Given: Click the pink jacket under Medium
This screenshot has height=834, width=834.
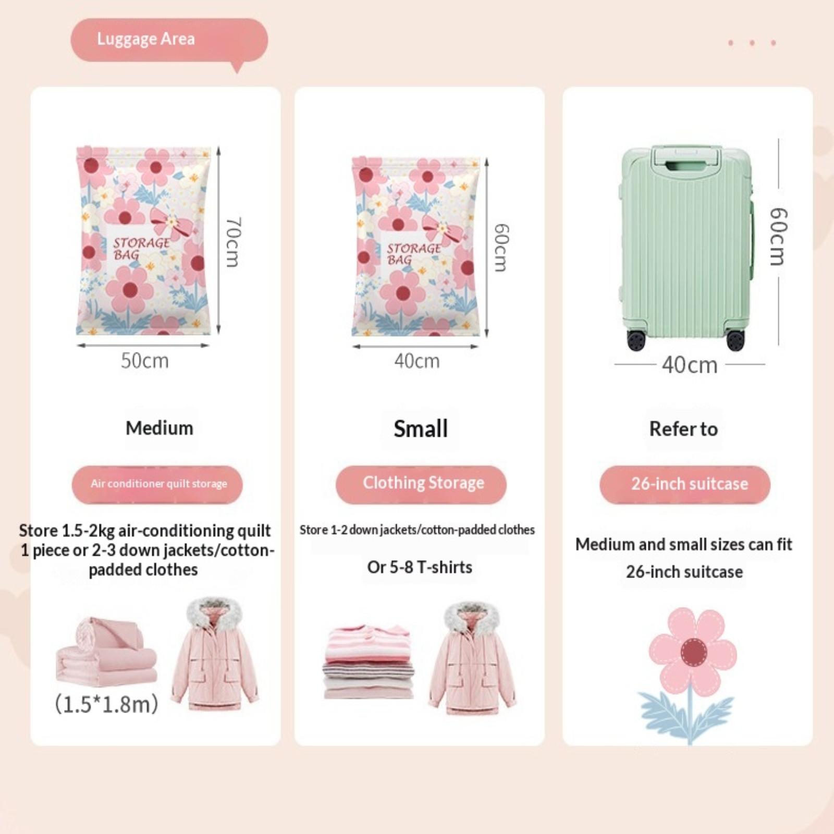Looking at the screenshot, I should [x=215, y=654].
